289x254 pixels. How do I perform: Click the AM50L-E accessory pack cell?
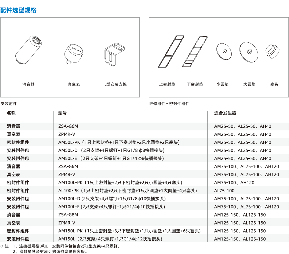[111, 159]
